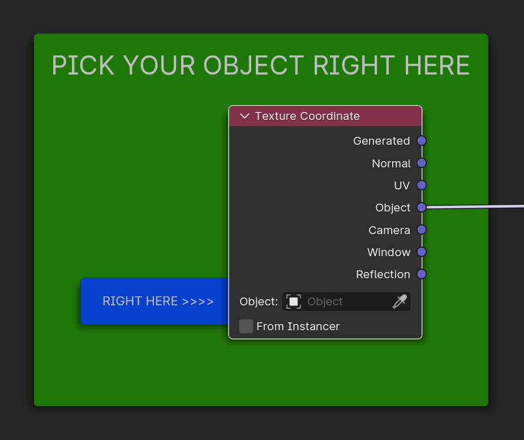Select the Texture Coordinate node header title
524x440 pixels.
tap(307, 116)
